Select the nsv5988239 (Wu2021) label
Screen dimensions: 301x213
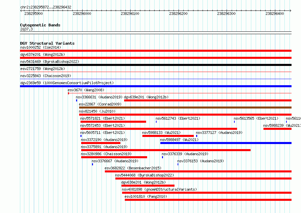[x=282, y=125]
